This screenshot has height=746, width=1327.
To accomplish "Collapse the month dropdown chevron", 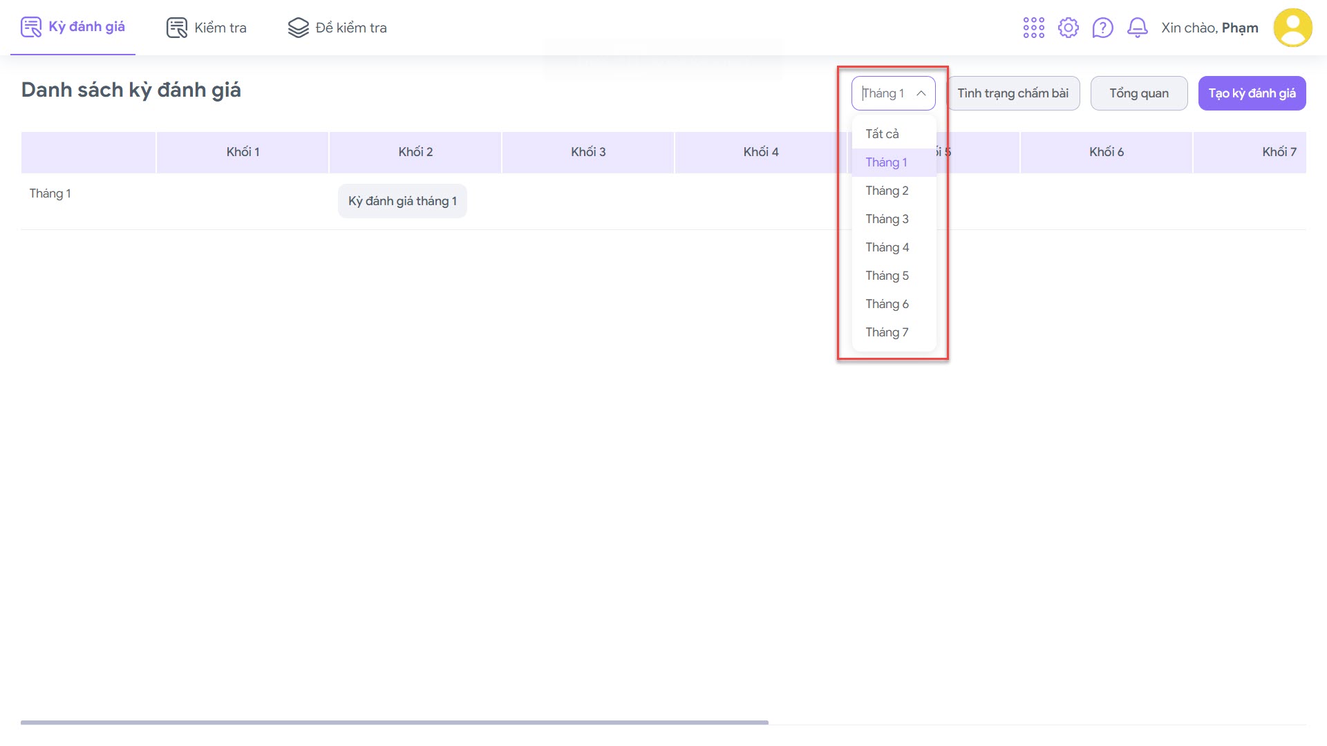I will tap(921, 93).
